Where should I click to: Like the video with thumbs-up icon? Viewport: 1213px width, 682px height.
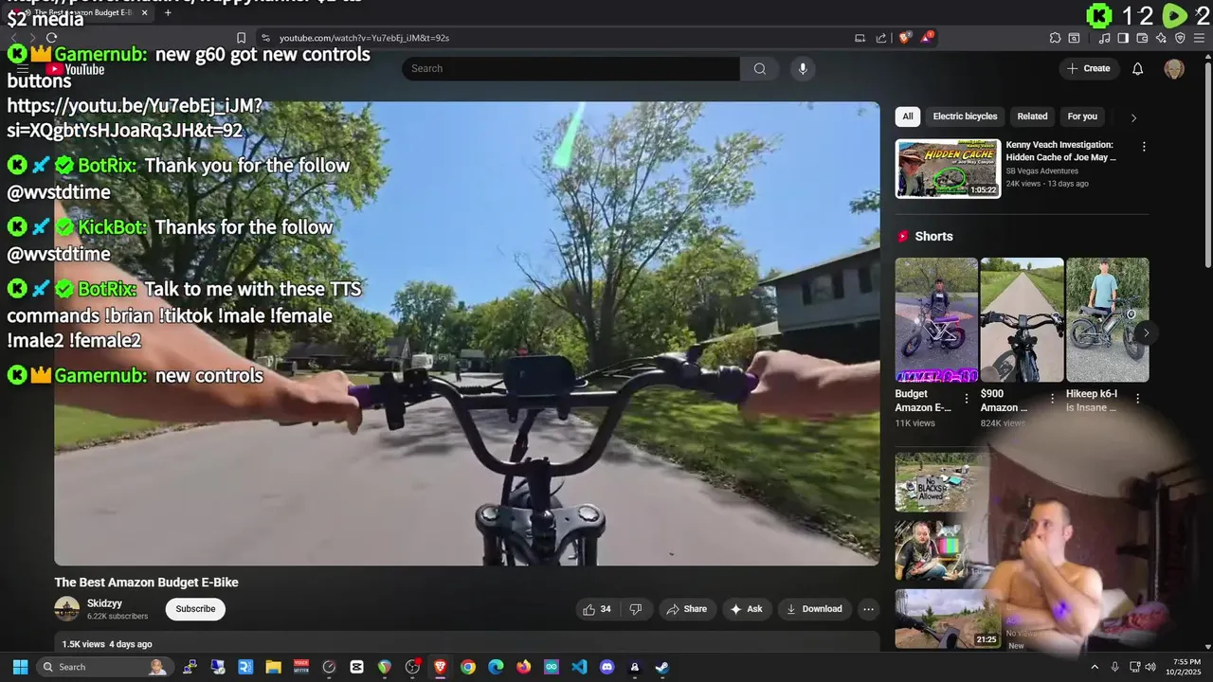coord(597,609)
